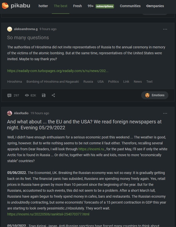Click the Hiroshima tag

pos(15,81)
